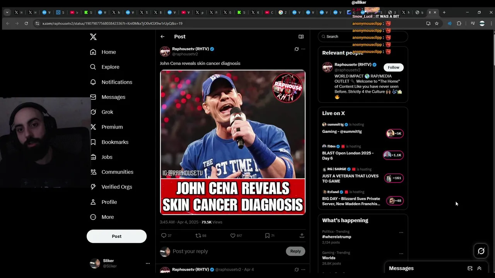495x278 pixels.
Task: Open the post's three-dot more menu
Action: tap(303, 49)
